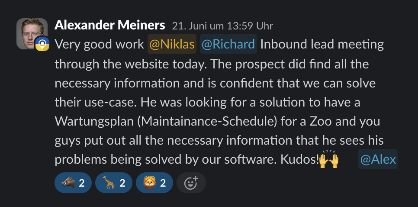The image size is (418, 207).
Task: Click the phrase Inbound lead meeting
Action: 322,44
